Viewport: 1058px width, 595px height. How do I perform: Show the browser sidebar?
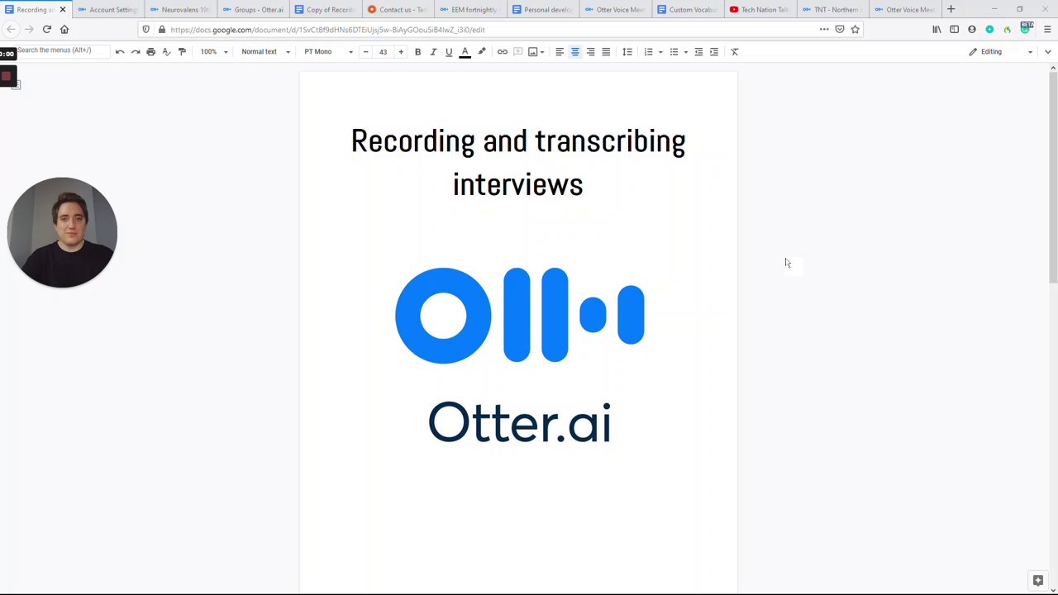pyautogui.click(x=954, y=29)
